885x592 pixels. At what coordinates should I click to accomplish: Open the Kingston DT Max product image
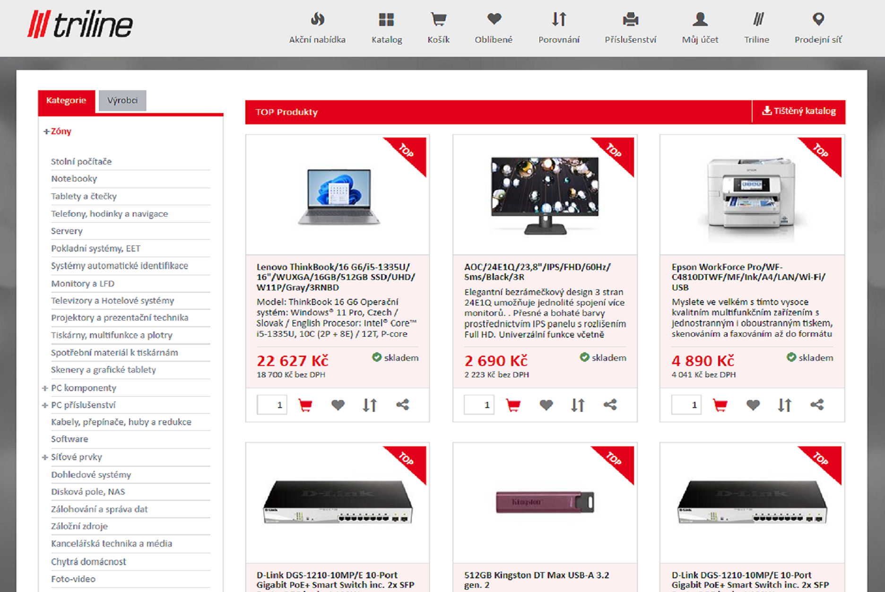pyautogui.click(x=545, y=502)
